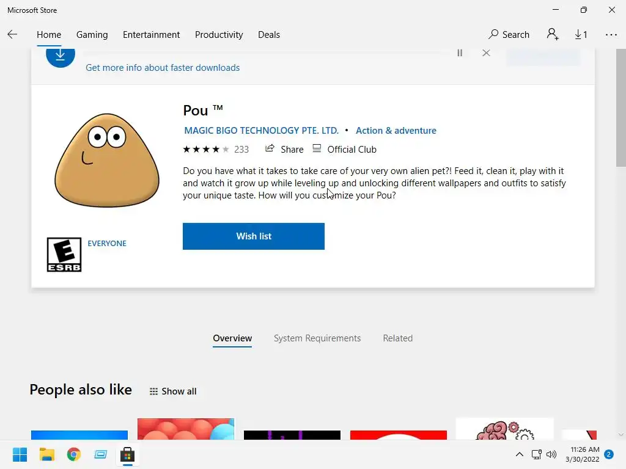Image resolution: width=626 pixels, height=469 pixels.
Task: Click Get more info about faster downloads
Action: (x=163, y=67)
